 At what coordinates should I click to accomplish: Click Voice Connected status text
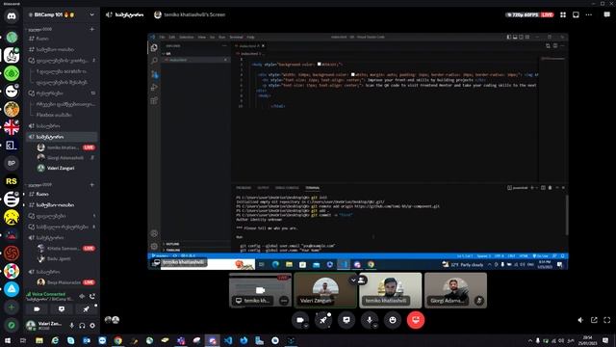coord(48,294)
